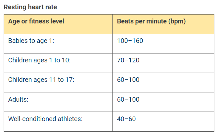Click '(bpm)' in the header cell

(177, 21)
